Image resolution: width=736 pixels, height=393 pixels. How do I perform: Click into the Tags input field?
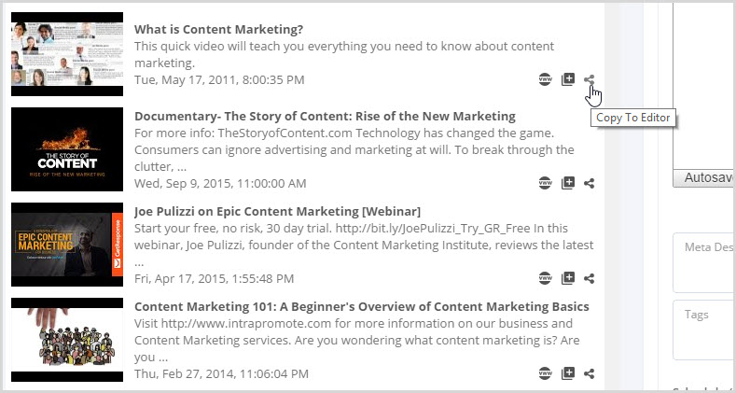[704, 330]
